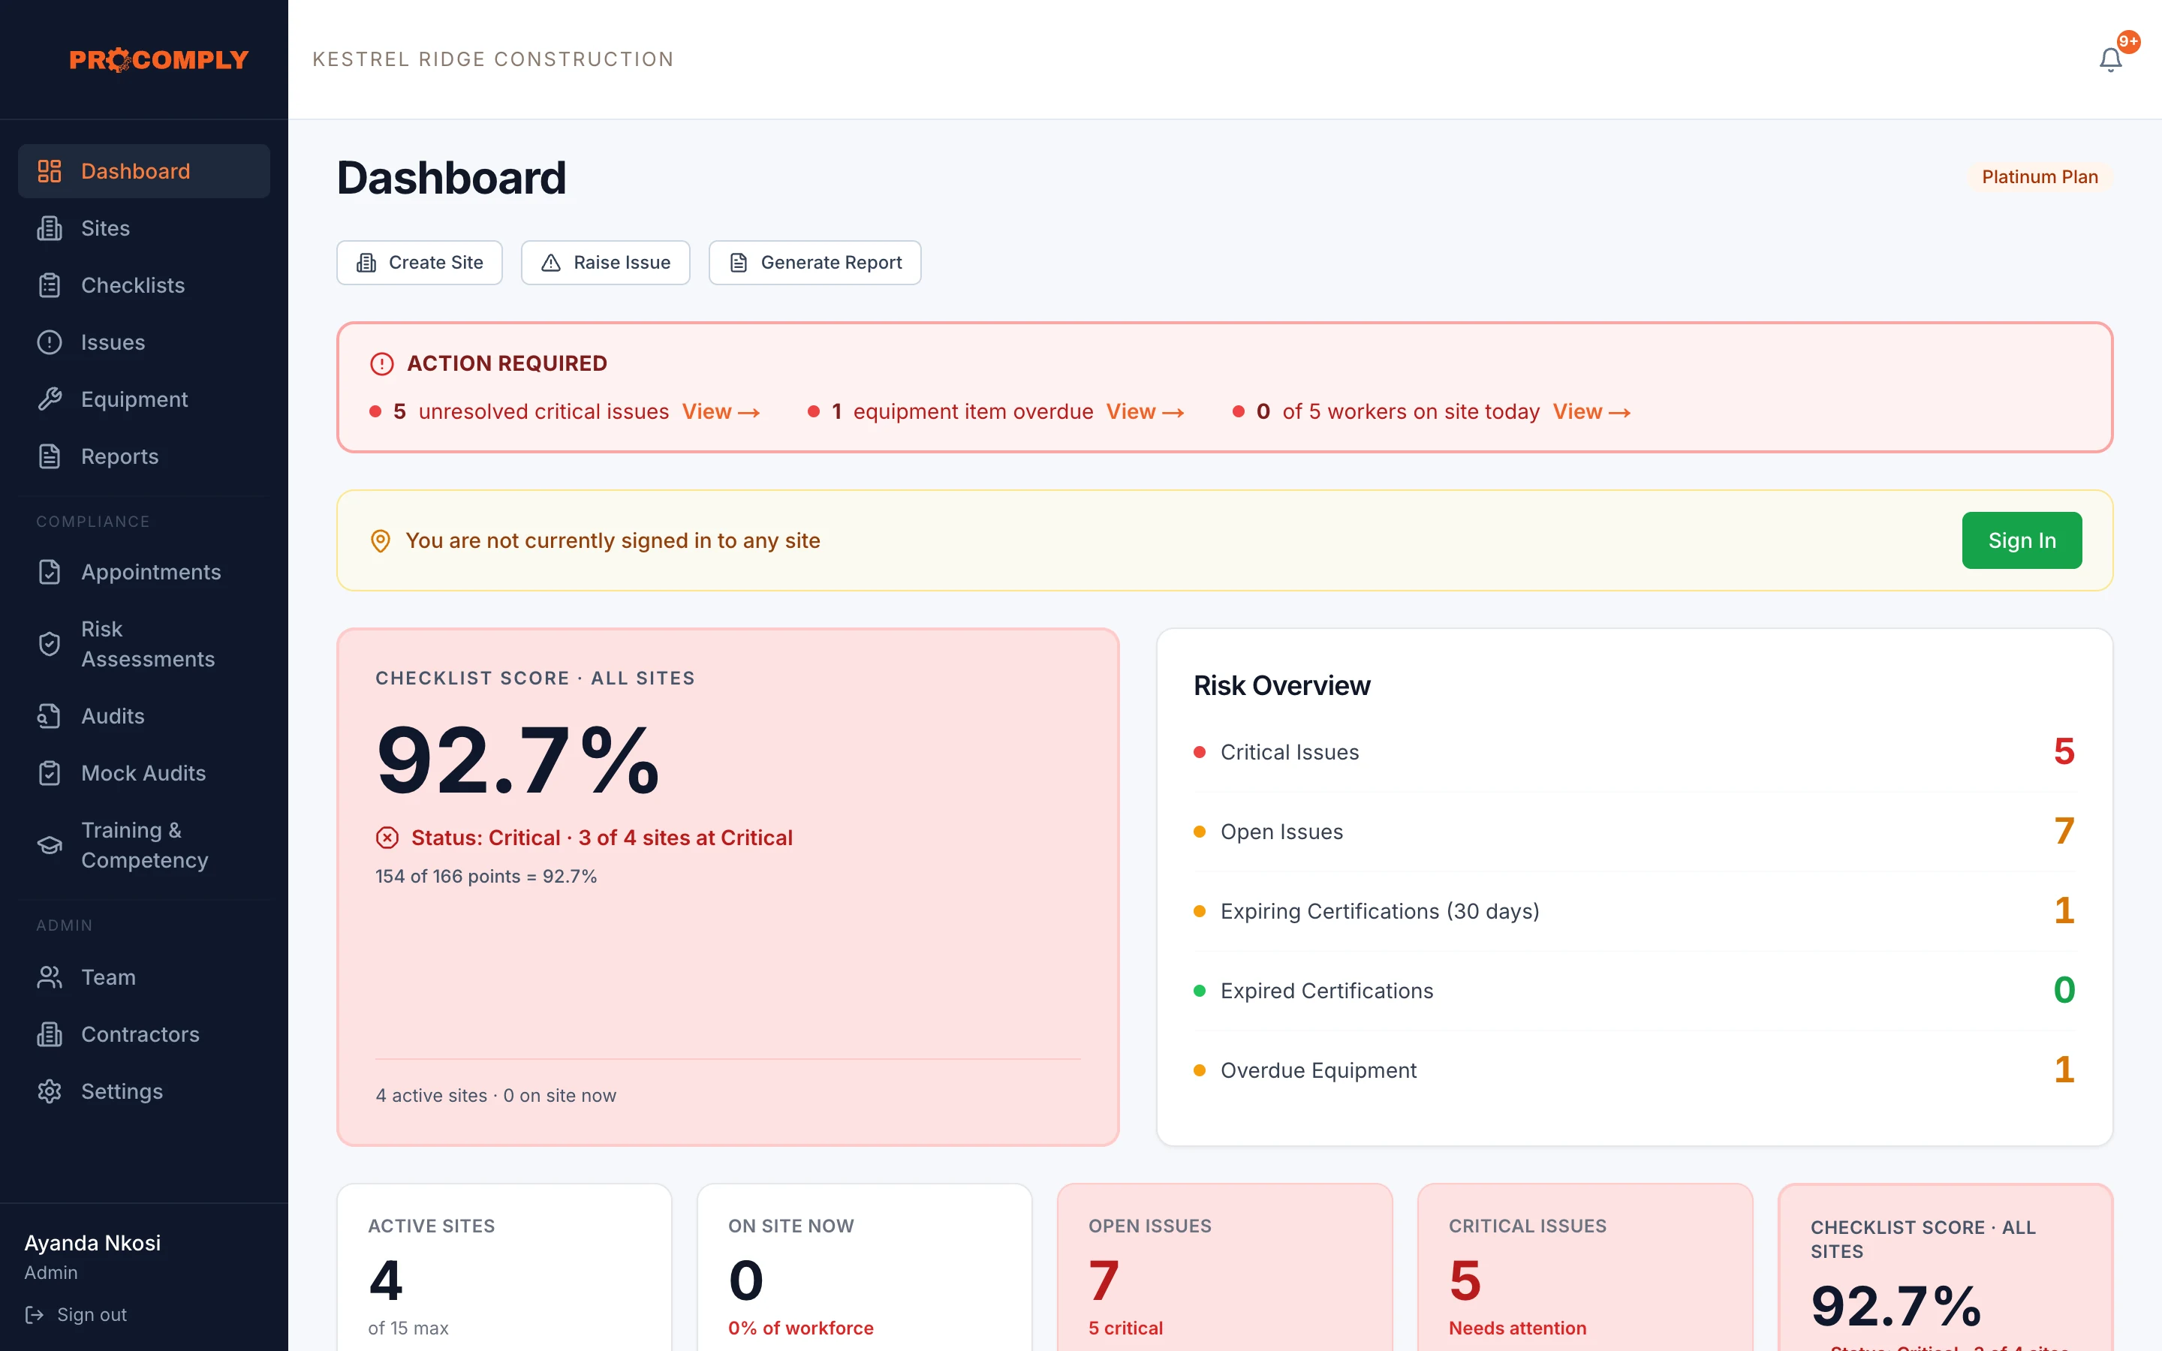Click the Risk Assessments shield icon

point(49,644)
